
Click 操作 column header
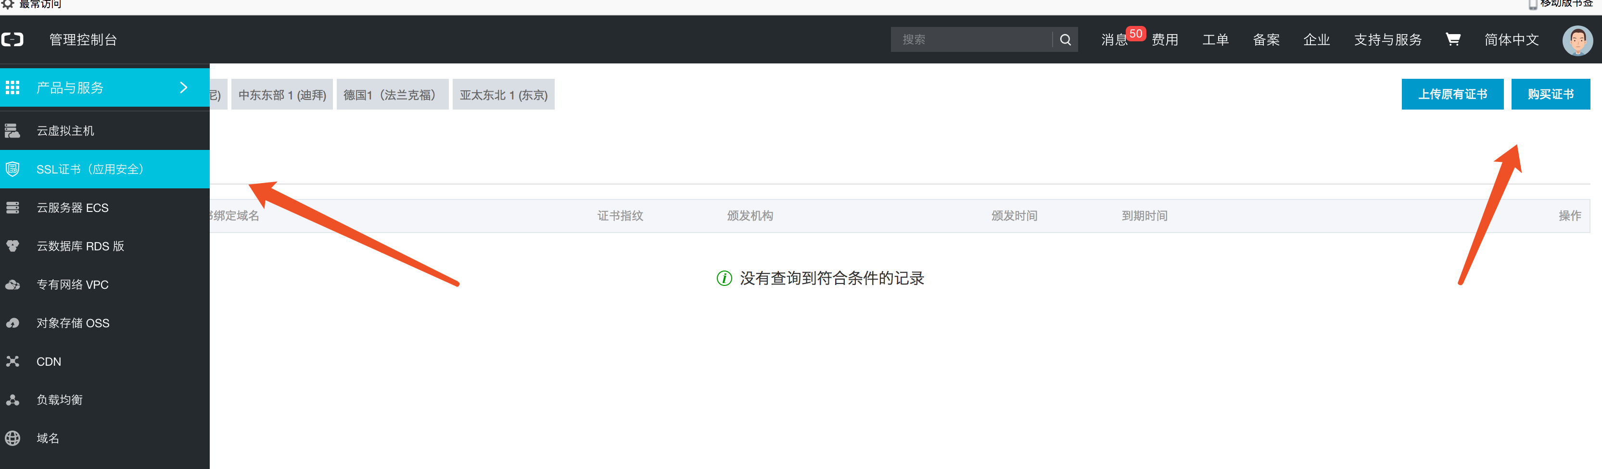pyautogui.click(x=1570, y=216)
